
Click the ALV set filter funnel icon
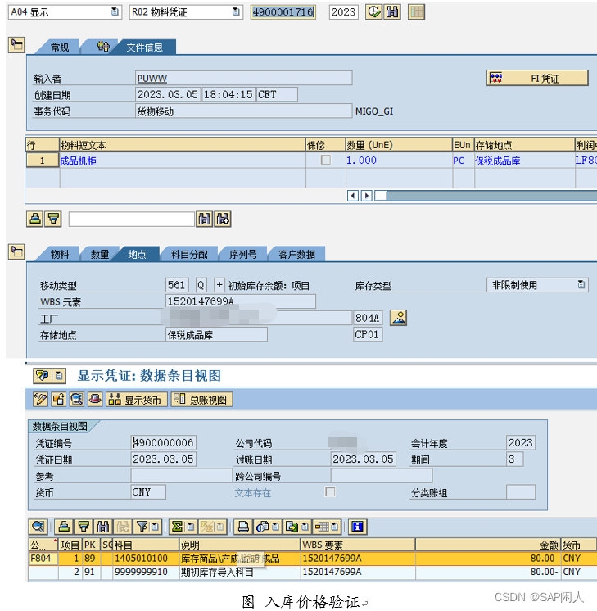pos(142,527)
